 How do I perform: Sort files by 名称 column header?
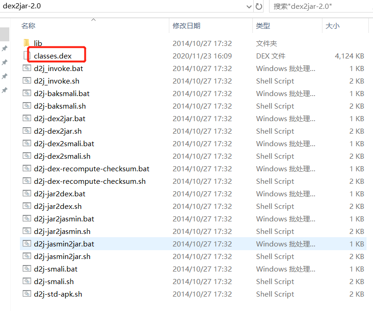28,26
